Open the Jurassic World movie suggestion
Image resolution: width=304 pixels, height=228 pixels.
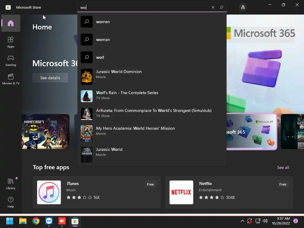pyautogui.click(x=152, y=154)
